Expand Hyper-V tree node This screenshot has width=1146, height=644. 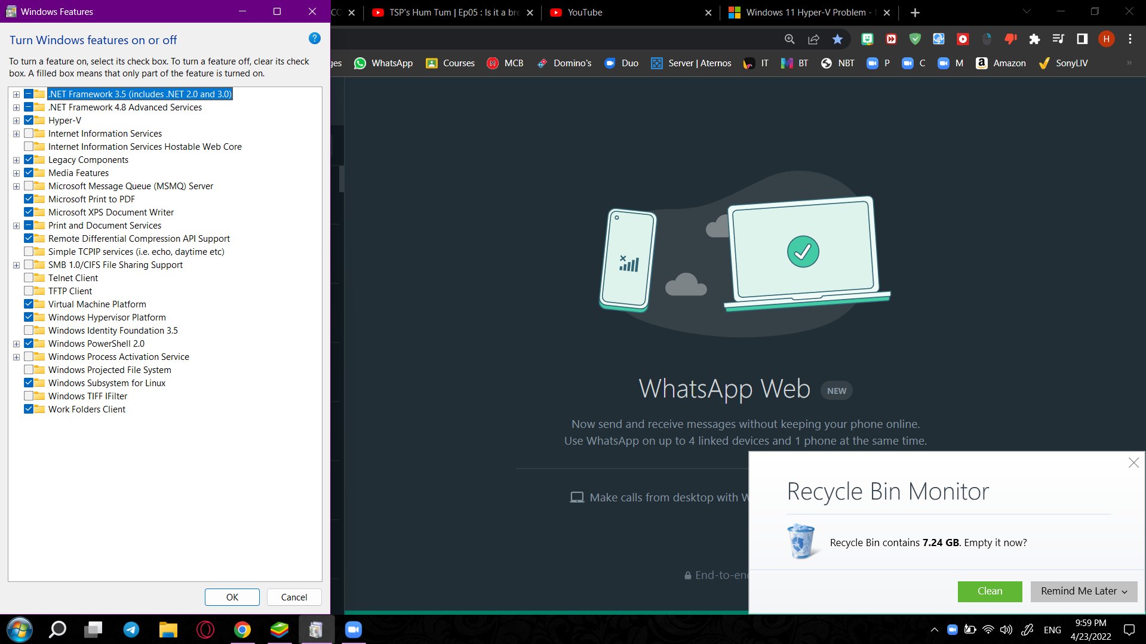coord(16,121)
